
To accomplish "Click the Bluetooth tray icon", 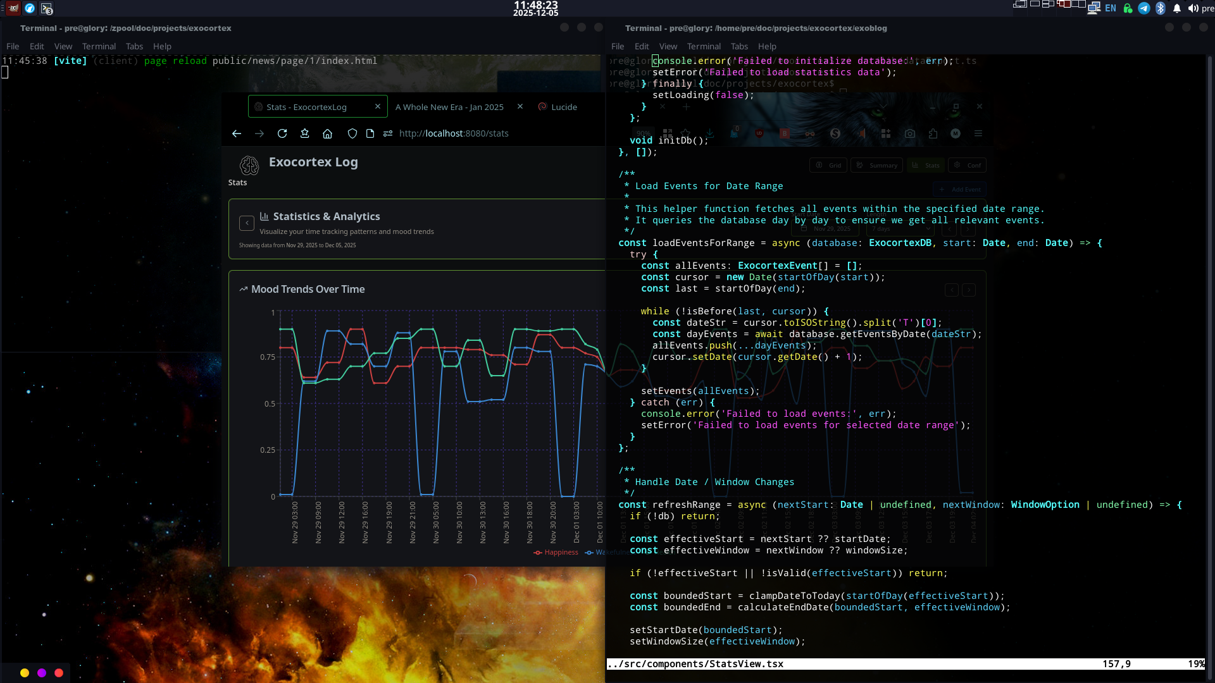I will [x=1161, y=8].
